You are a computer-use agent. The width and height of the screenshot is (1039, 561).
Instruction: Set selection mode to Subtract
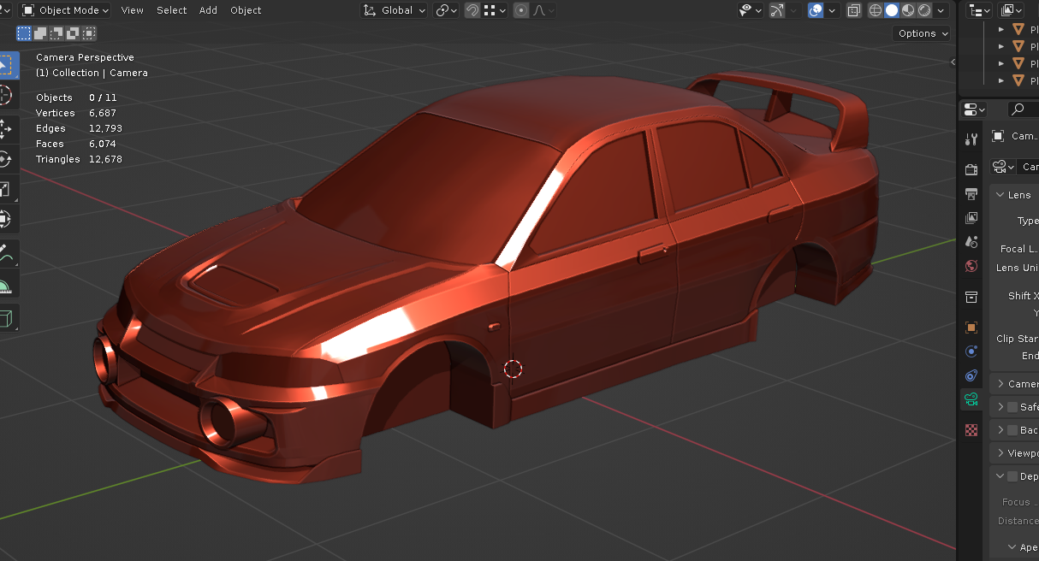pos(56,33)
